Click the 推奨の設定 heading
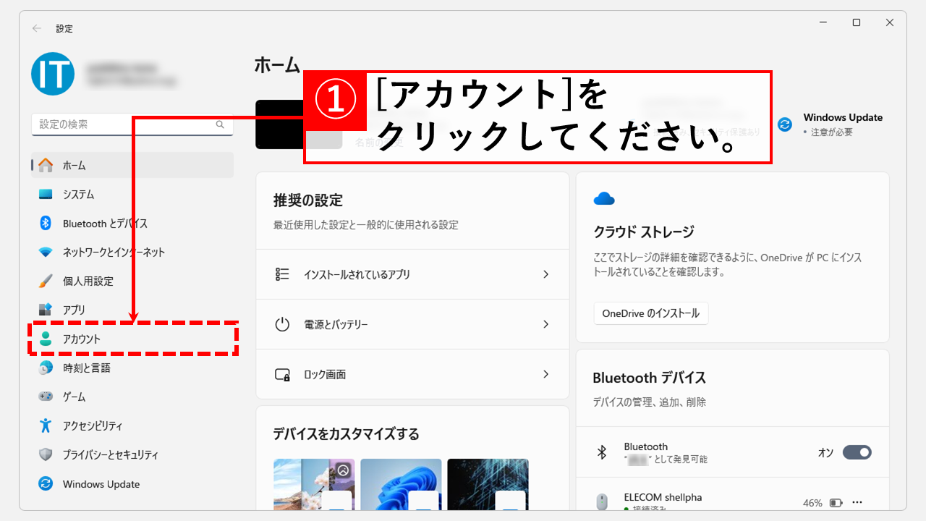 click(308, 200)
